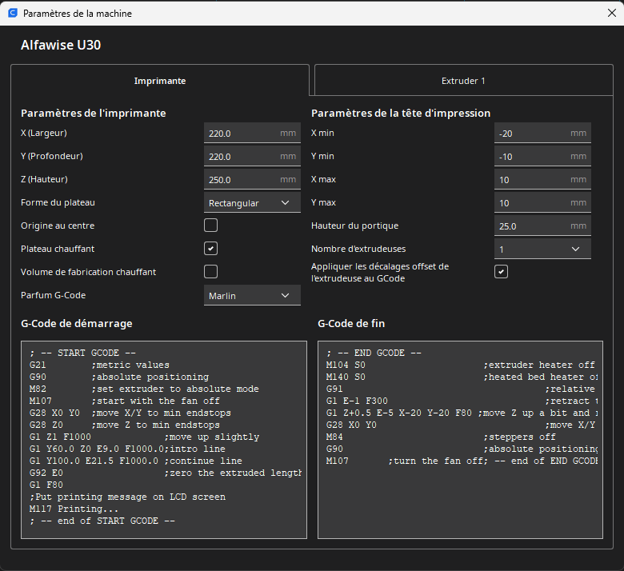The image size is (624, 571).
Task: Click the '; -- END GCODE --' line
Action: point(374,353)
